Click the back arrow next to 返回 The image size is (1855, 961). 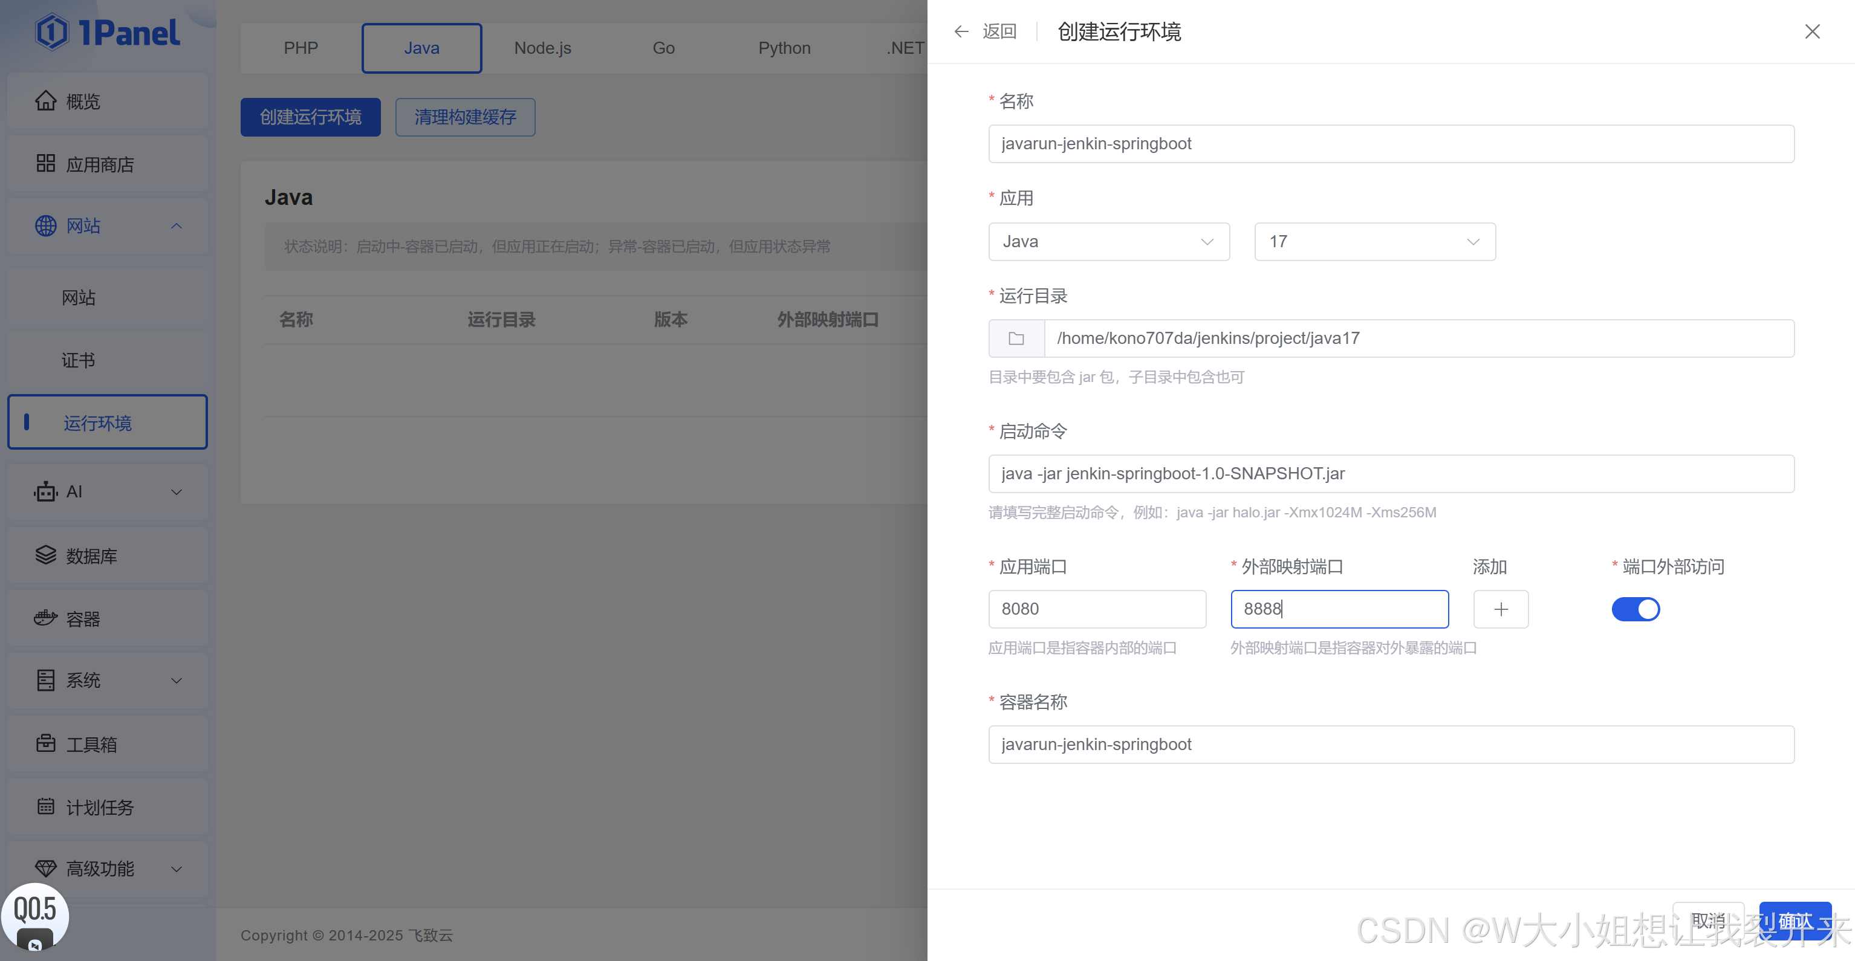(961, 31)
